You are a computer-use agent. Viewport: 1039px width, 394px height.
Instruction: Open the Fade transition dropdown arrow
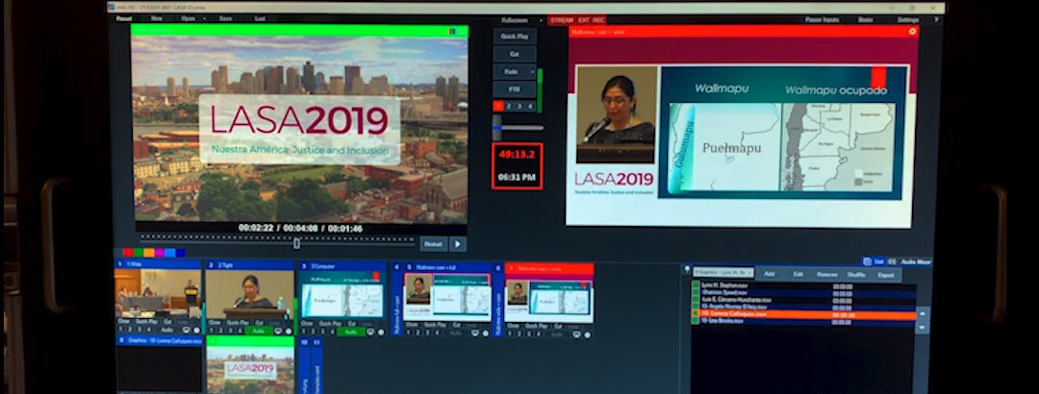pyautogui.click(x=532, y=71)
